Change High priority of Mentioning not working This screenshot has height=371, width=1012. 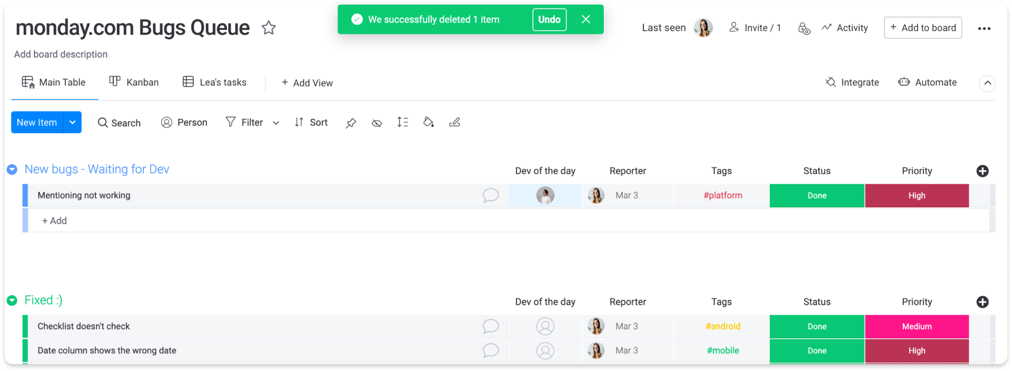917,196
